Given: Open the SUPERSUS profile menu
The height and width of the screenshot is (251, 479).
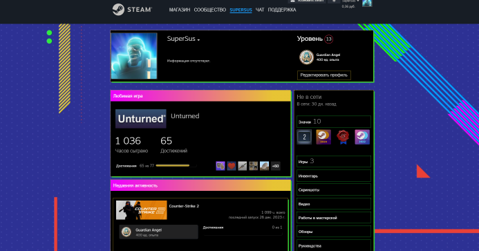Looking at the screenshot, I should [241, 10].
